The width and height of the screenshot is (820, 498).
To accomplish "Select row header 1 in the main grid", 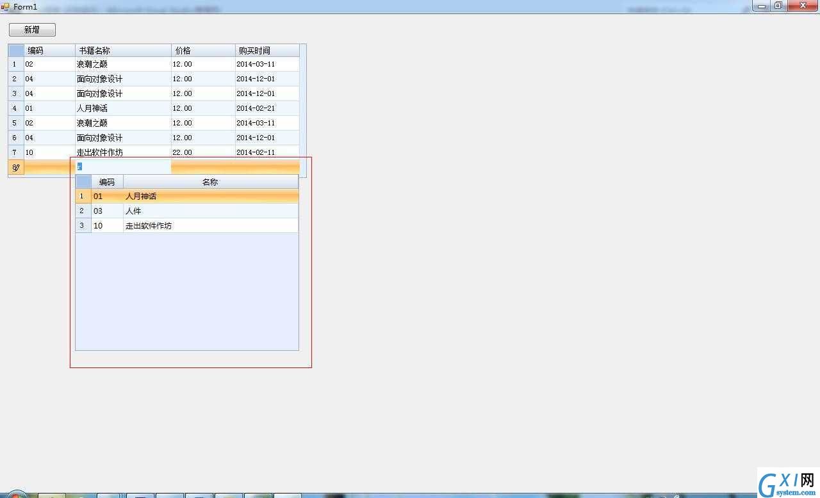I will 16,64.
